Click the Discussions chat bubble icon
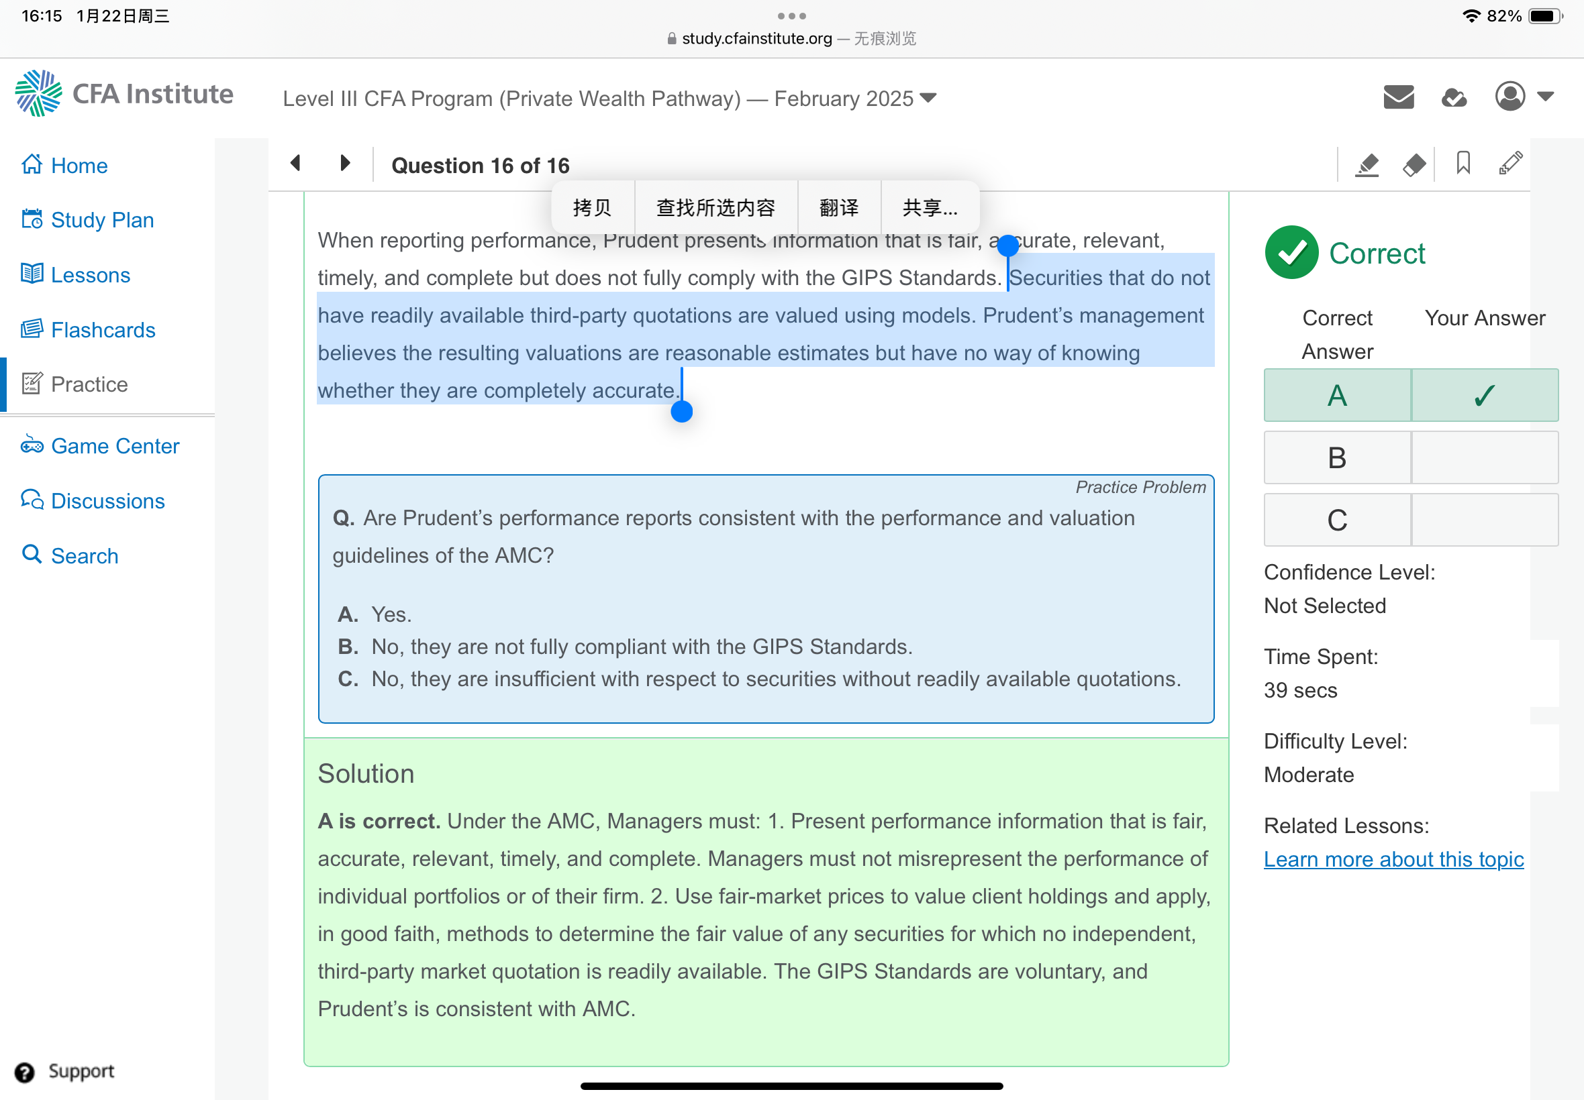Screen dimensions: 1584x1100 point(32,499)
